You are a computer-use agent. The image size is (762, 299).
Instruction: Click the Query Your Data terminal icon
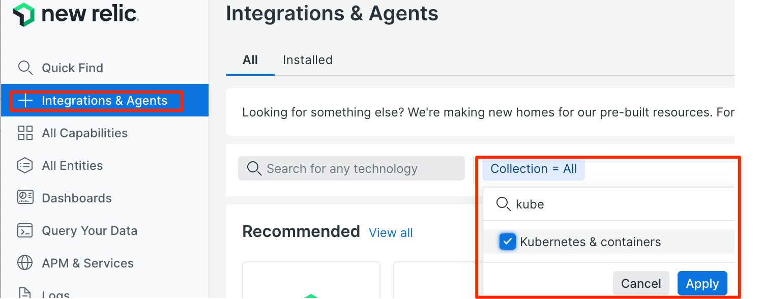[x=25, y=230]
